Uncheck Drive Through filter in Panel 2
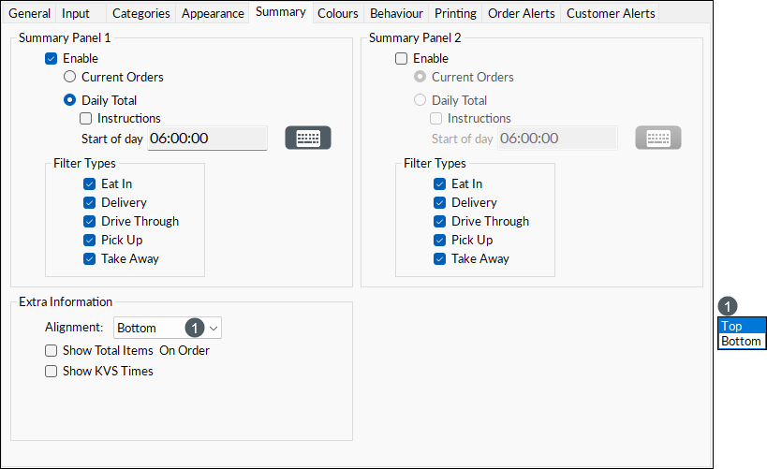 pos(440,222)
